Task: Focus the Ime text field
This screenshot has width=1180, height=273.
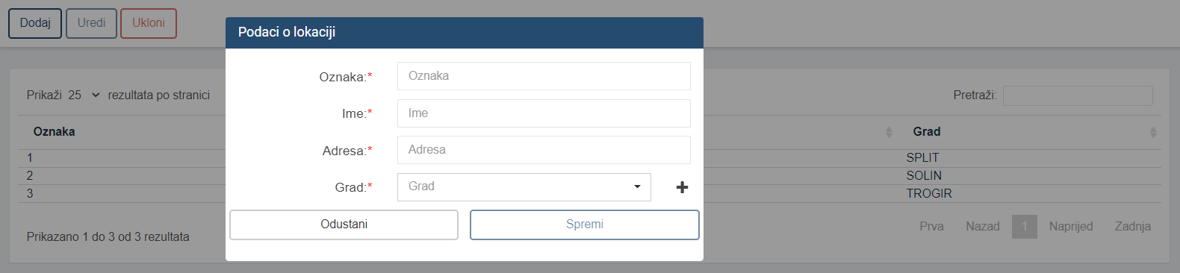Action: coord(544,113)
